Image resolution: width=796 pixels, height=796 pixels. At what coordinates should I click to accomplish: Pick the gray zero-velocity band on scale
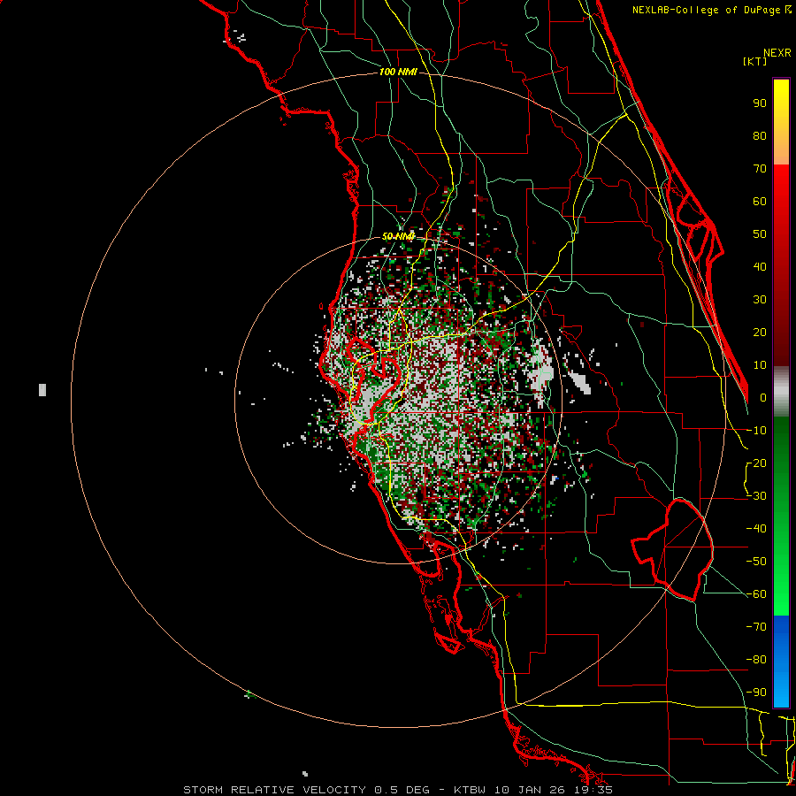[x=781, y=391]
